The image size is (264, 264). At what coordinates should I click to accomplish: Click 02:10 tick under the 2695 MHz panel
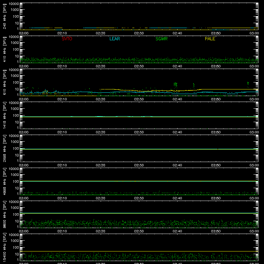(62, 165)
